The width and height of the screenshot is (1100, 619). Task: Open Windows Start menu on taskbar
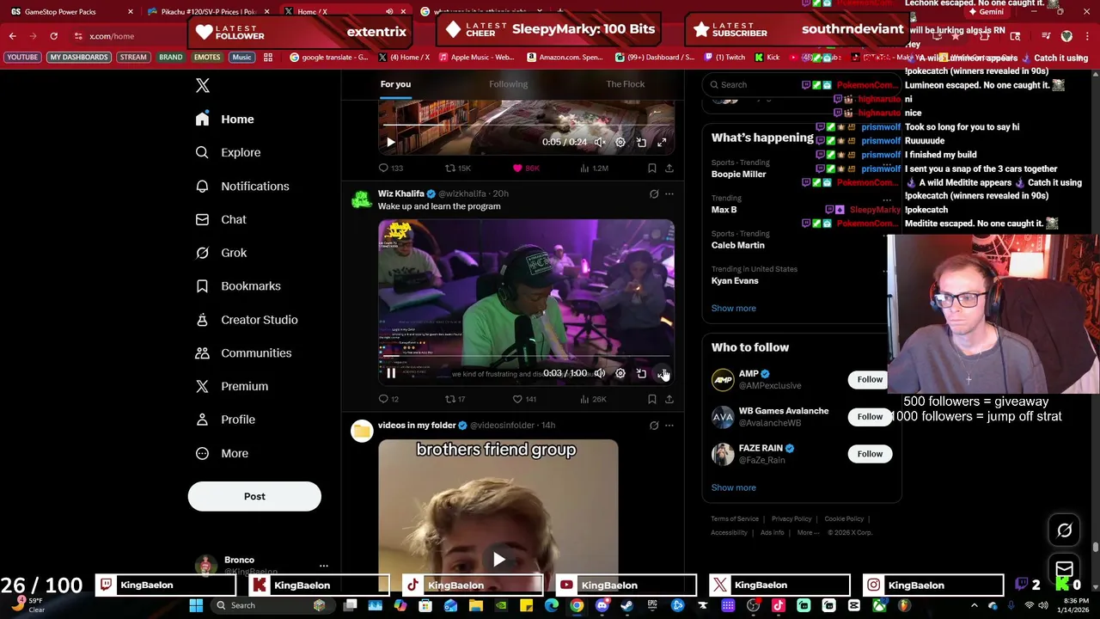[196, 605]
